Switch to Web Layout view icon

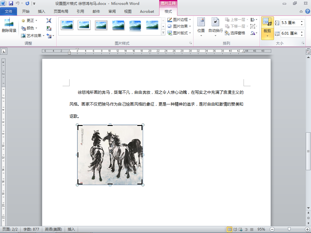click(241, 229)
